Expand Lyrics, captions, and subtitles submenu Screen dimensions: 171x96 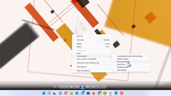pyautogui.click(x=92, y=59)
